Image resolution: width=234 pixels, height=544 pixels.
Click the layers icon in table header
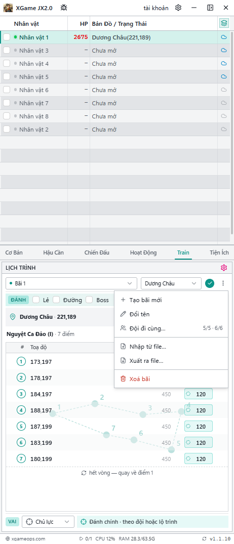pyautogui.click(x=224, y=23)
